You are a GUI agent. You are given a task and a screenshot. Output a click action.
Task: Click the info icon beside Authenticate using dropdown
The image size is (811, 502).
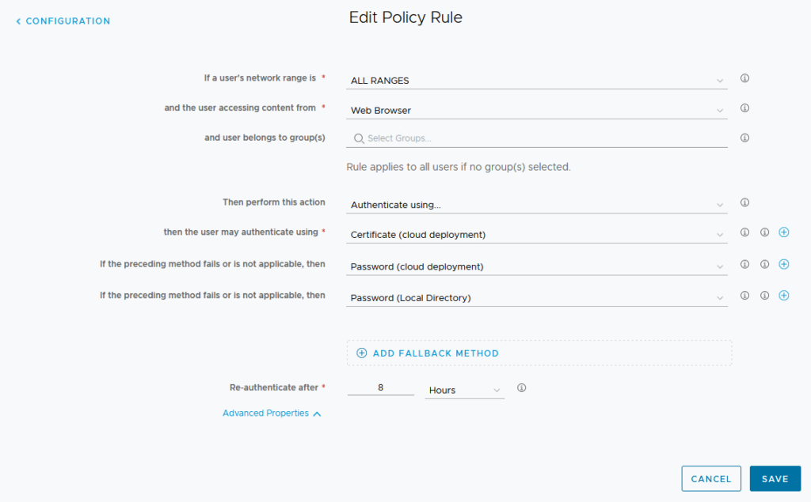pos(744,202)
